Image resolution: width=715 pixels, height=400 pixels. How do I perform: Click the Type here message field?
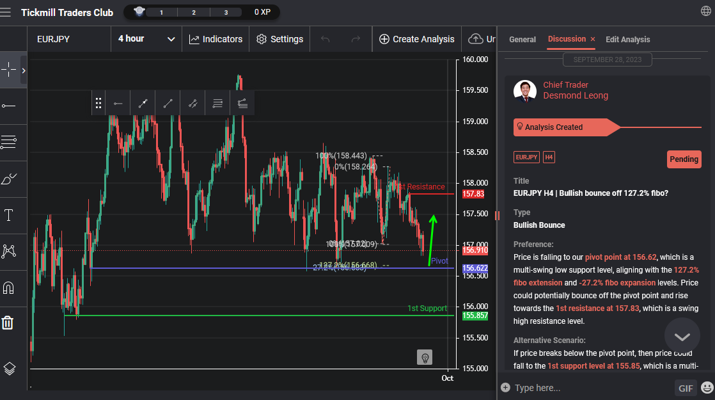pyautogui.click(x=593, y=388)
